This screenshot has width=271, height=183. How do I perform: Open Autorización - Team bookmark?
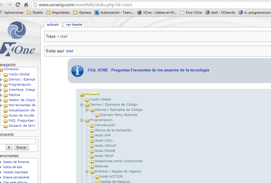tap(114, 13)
